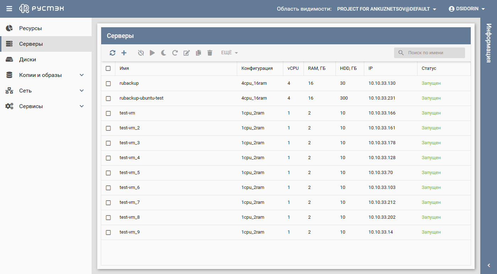Start server with play icon
The width and height of the screenshot is (497, 274).
152,53
